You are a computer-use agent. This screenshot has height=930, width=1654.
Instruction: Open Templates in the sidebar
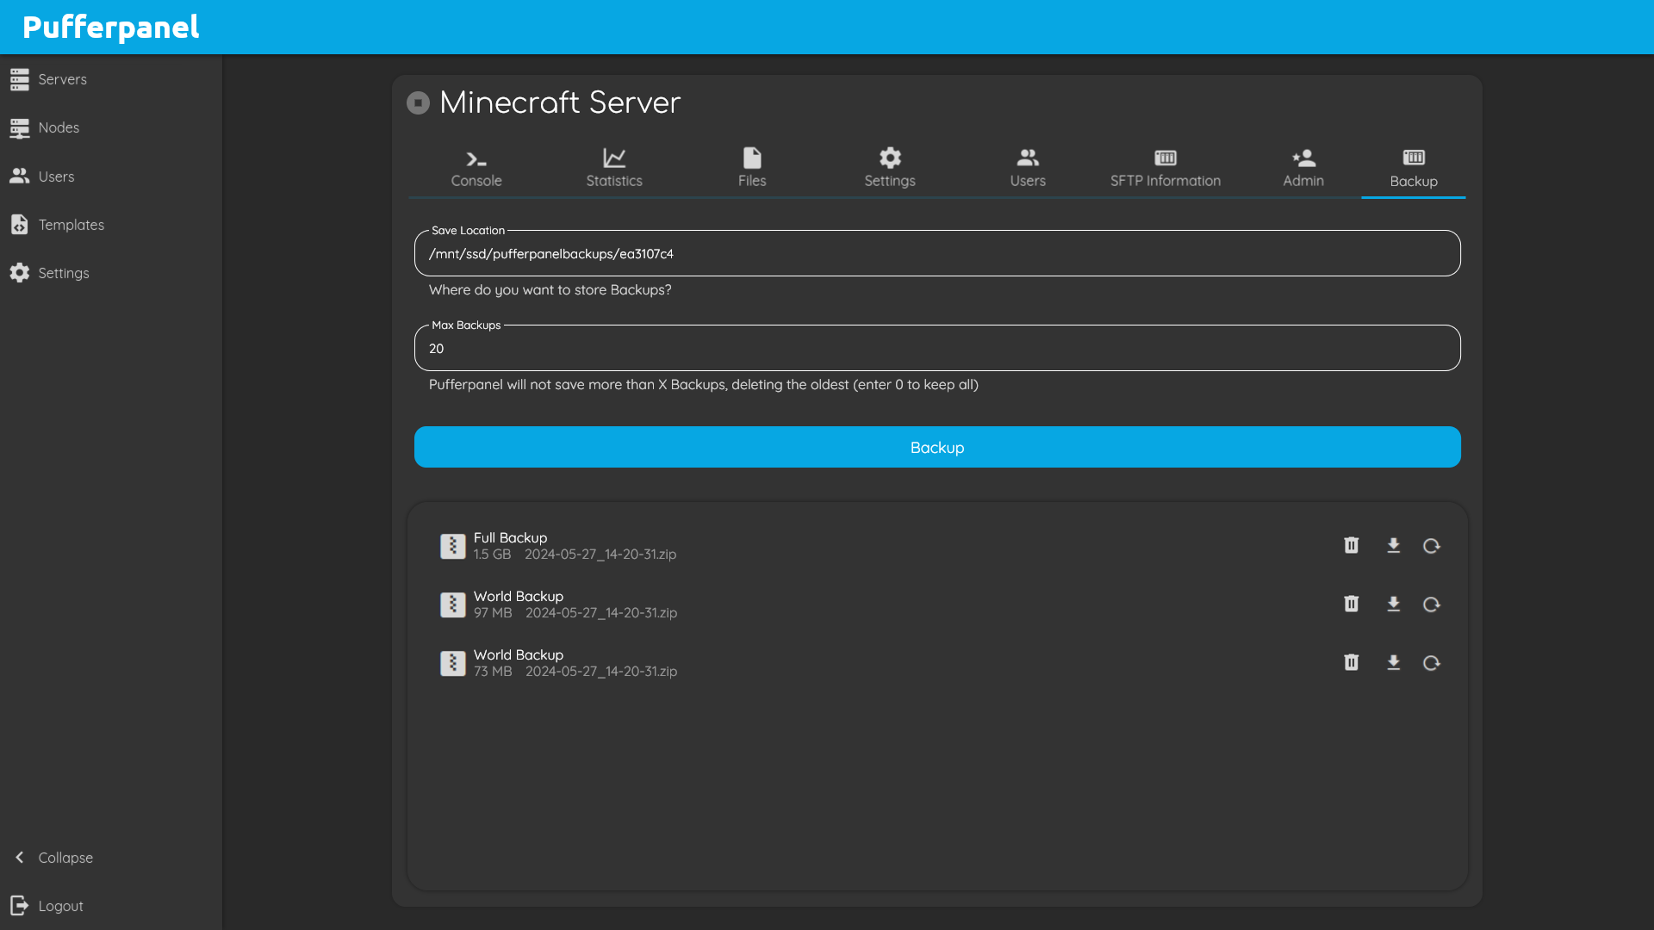click(71, 225)
